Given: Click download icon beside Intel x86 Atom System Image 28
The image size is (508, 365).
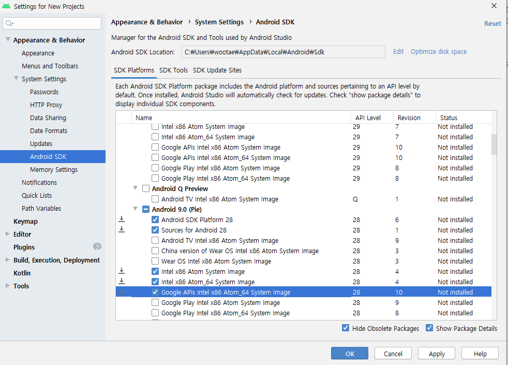Looking at the screenshot, I should coord(122,271).
